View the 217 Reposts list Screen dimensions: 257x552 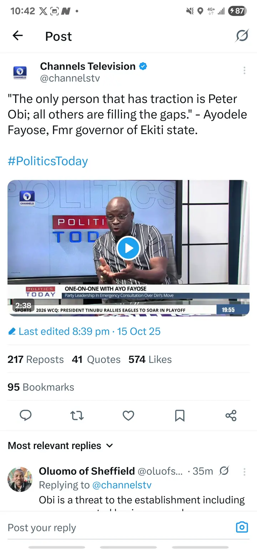coord(36,359)
